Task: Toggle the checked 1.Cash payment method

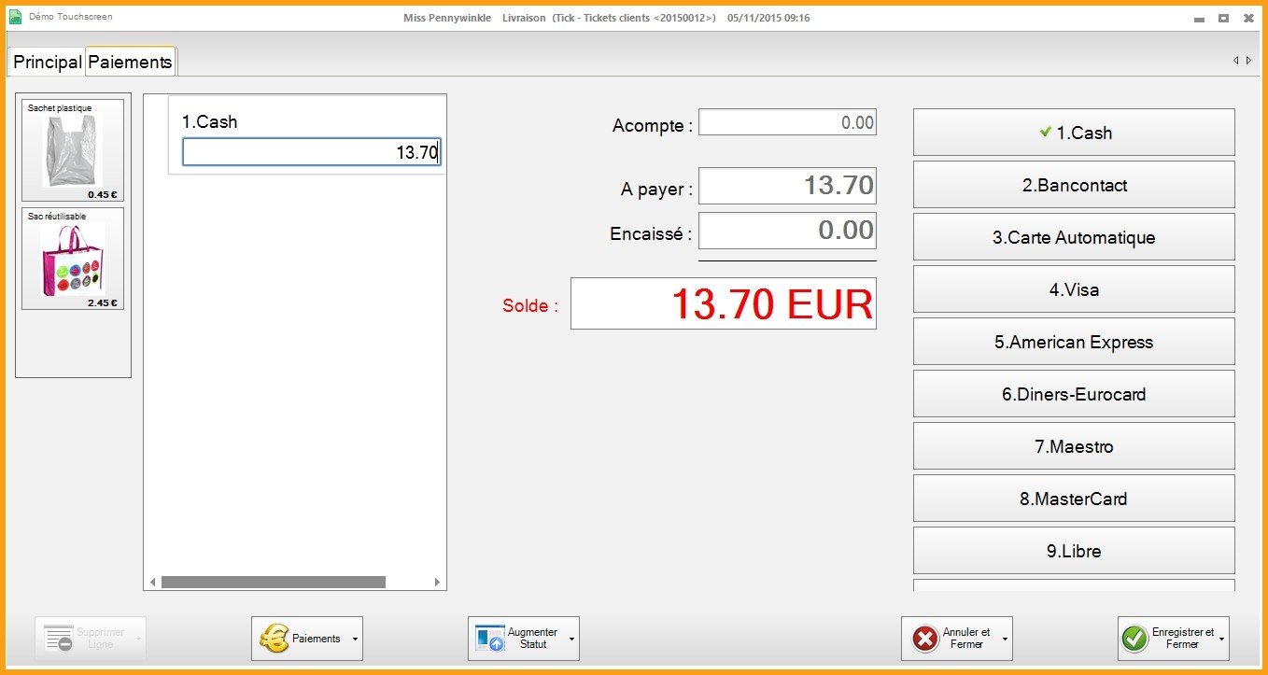Action: [x=1074, y=133]
